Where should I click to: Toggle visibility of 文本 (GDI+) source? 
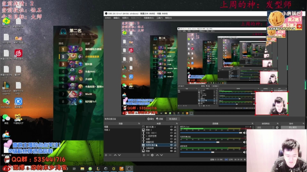(171, 133)
